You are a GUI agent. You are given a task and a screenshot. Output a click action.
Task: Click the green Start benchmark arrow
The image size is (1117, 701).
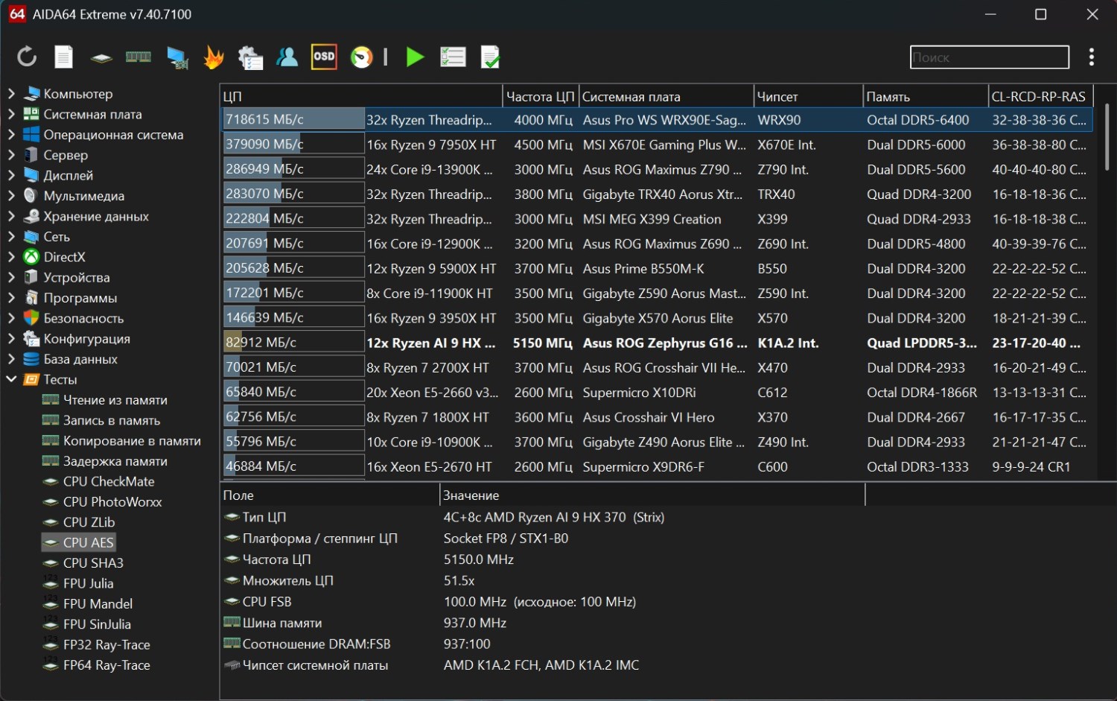(x=415, y=57)
